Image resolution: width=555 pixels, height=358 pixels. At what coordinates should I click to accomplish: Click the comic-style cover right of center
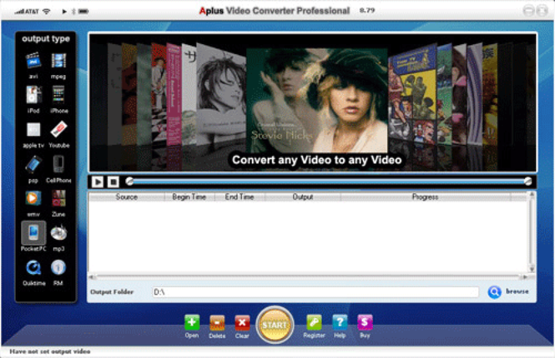coord(412,95)
